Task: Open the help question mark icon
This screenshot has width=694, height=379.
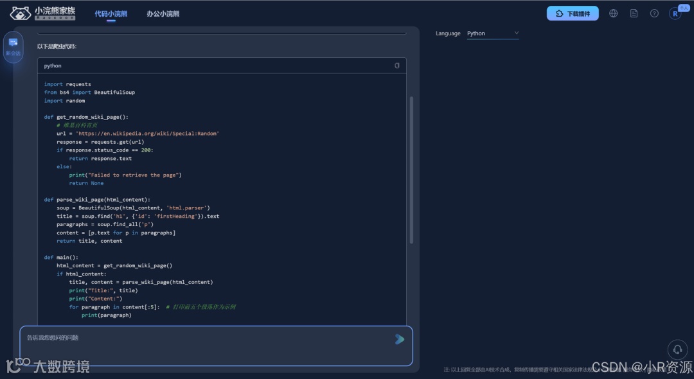Action: (x=654, y=13)
